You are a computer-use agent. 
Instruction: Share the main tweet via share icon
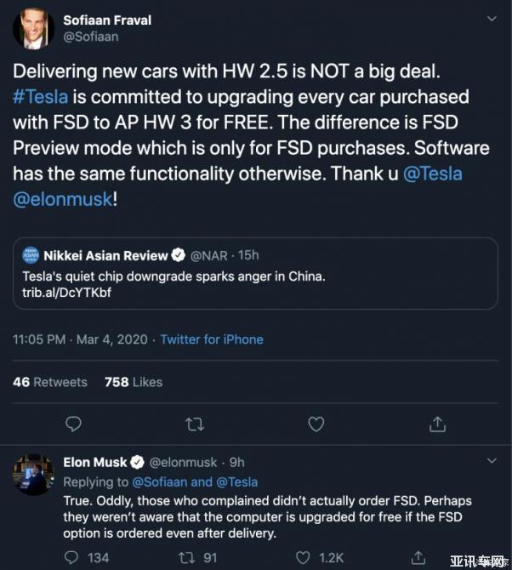[437, 424]
